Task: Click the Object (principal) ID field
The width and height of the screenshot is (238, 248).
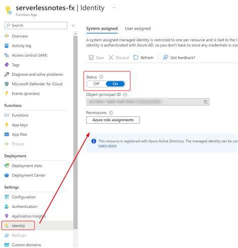Action: click(148, 102)
